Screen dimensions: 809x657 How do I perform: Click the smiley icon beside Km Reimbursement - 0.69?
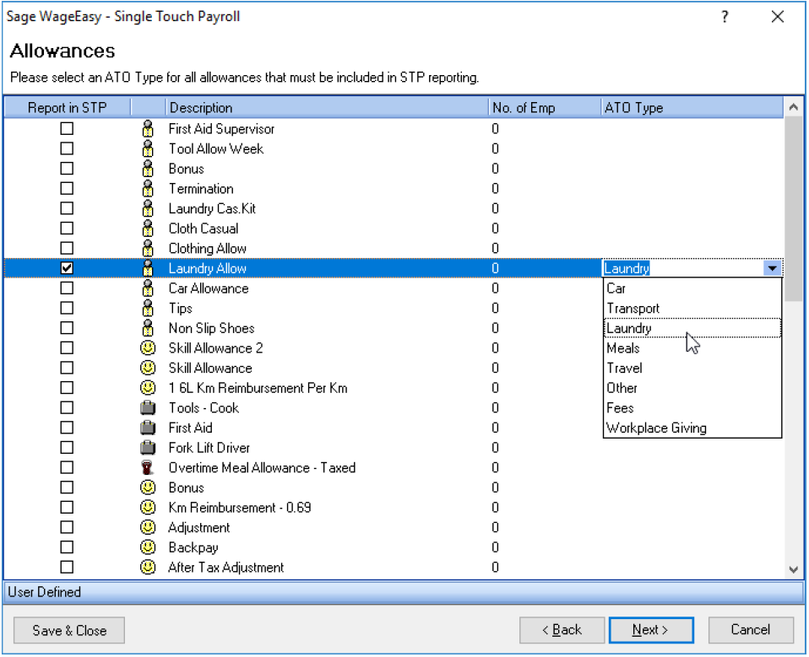[148, 507]
